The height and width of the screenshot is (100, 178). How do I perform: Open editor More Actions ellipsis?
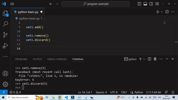[x=173, y=12]
